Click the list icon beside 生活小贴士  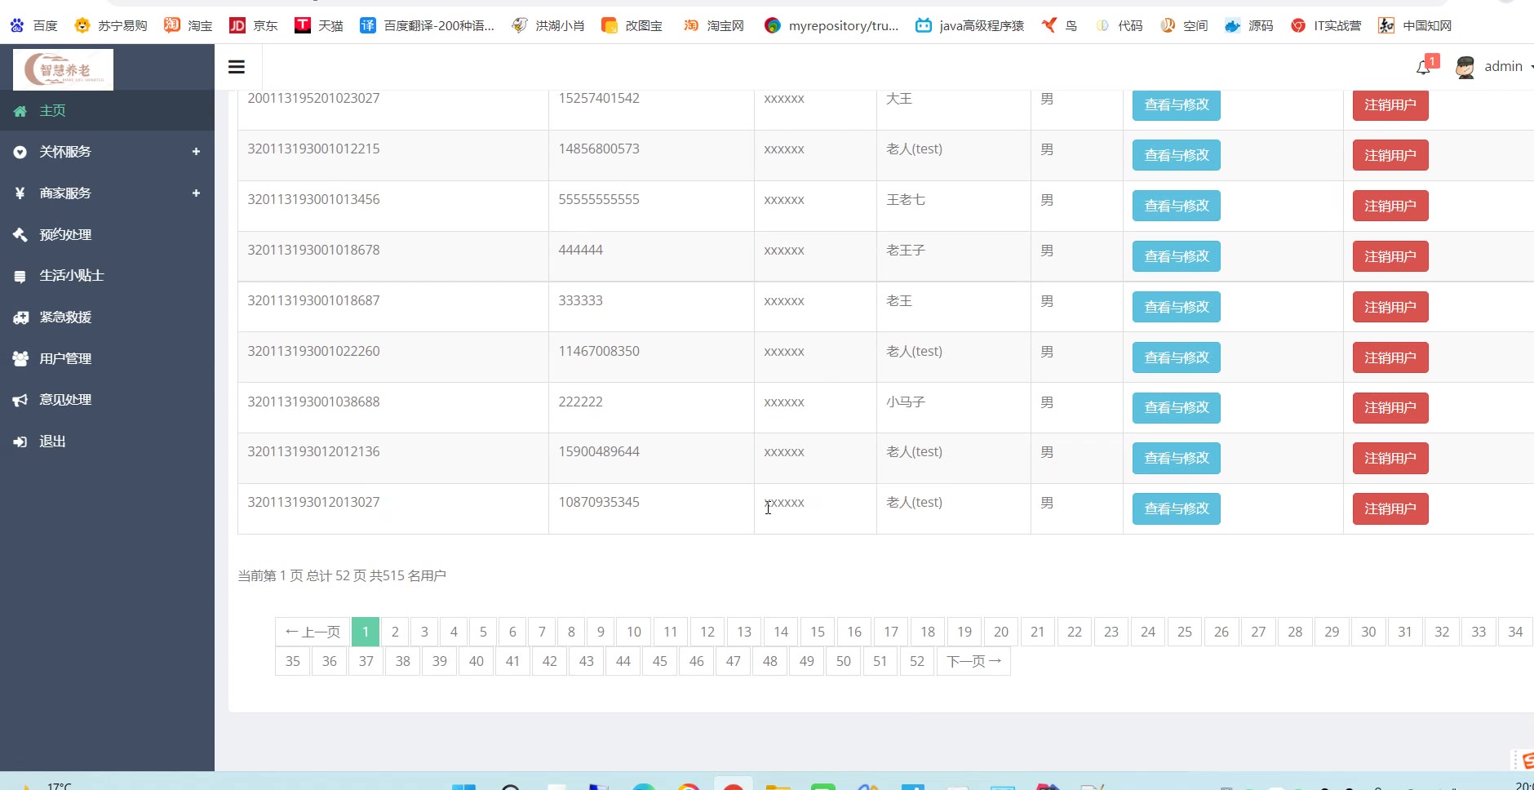[x=20, y=276]
